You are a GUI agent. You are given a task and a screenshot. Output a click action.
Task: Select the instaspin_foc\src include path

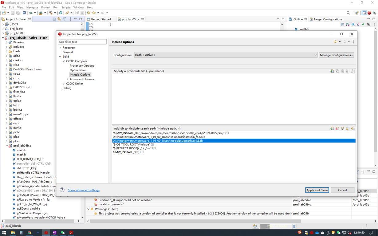[x=159, y=137]
